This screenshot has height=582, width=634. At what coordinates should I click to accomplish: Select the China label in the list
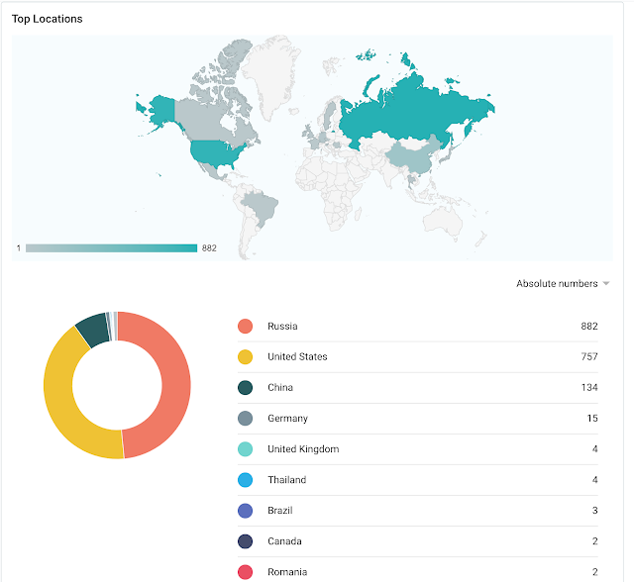coord(279,387)
